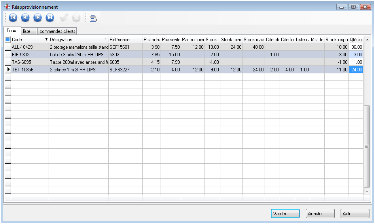Open the Désignation column filter arrow
This screenshot has height=224, width=375.
tap(106, 40)
